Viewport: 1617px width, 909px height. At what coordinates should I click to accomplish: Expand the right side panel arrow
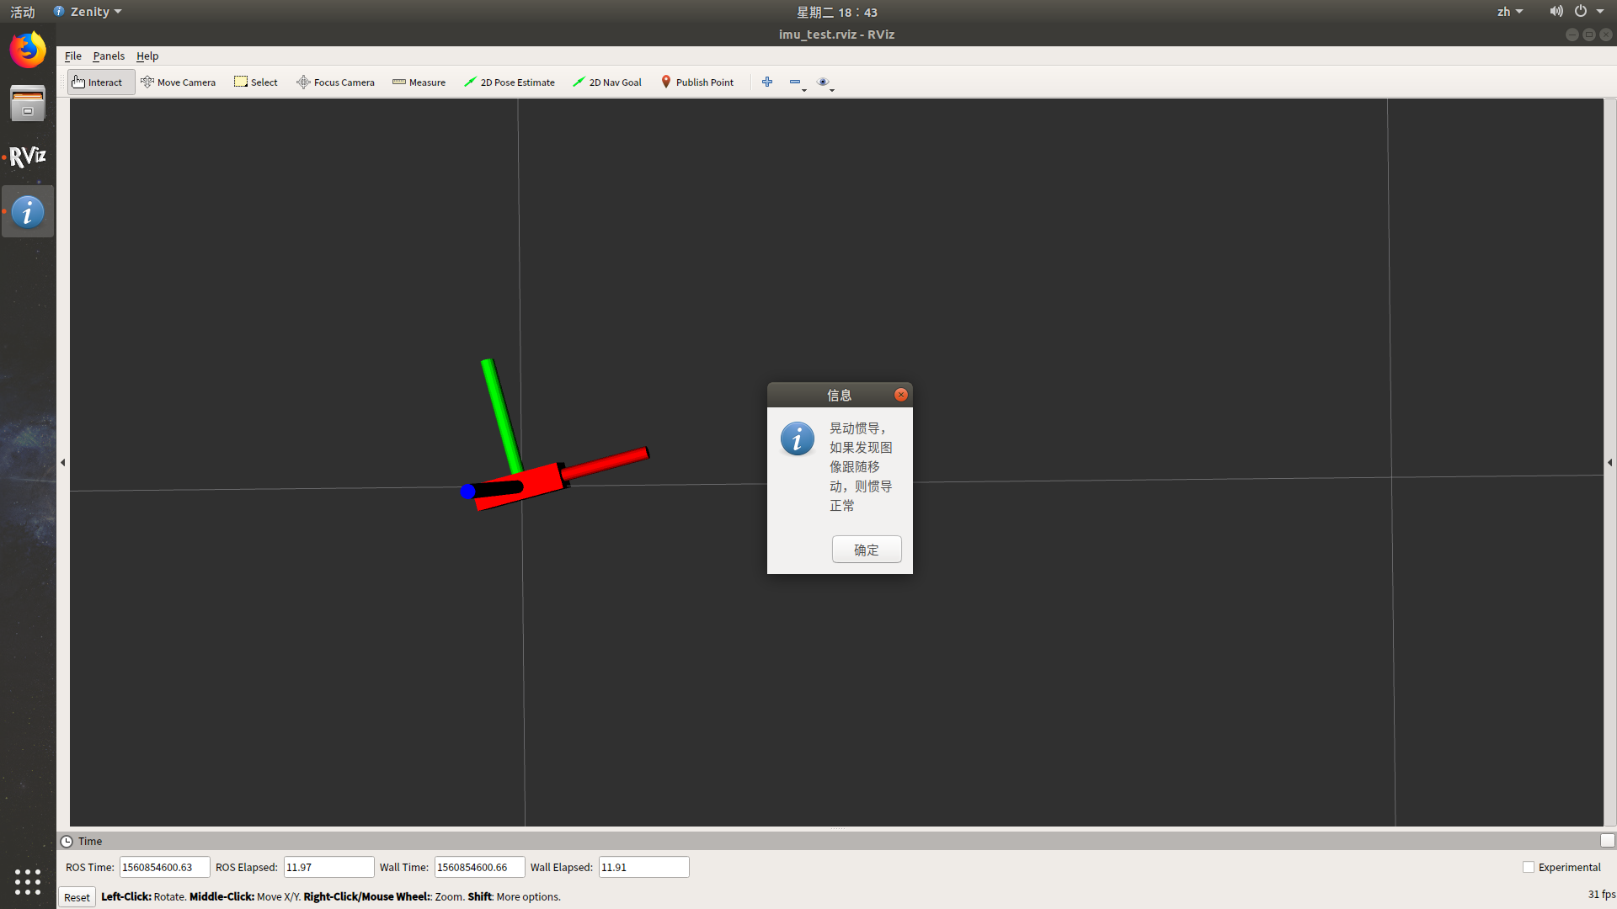point(1609,462)
